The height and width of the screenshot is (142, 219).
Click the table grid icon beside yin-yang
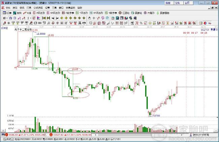coord(201,23)
